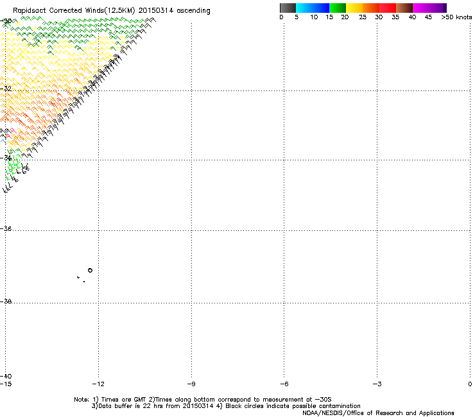Click the 0 longitude axis label

(470, 384)
